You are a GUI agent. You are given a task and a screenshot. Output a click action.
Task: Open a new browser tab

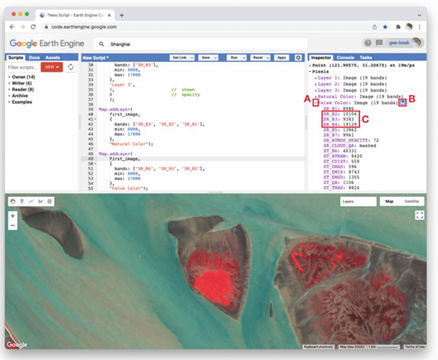122,15
